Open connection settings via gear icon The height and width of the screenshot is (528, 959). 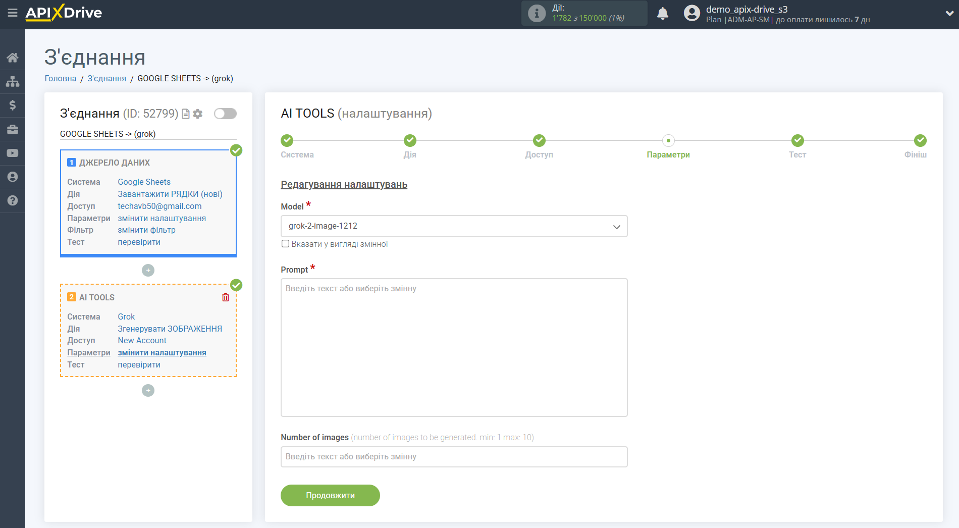pyautogui.click(x=197, y=114)
